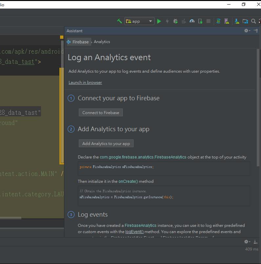
Task: Click the Assistant panel vertical scrollbar
Action: tap(258, 108)
